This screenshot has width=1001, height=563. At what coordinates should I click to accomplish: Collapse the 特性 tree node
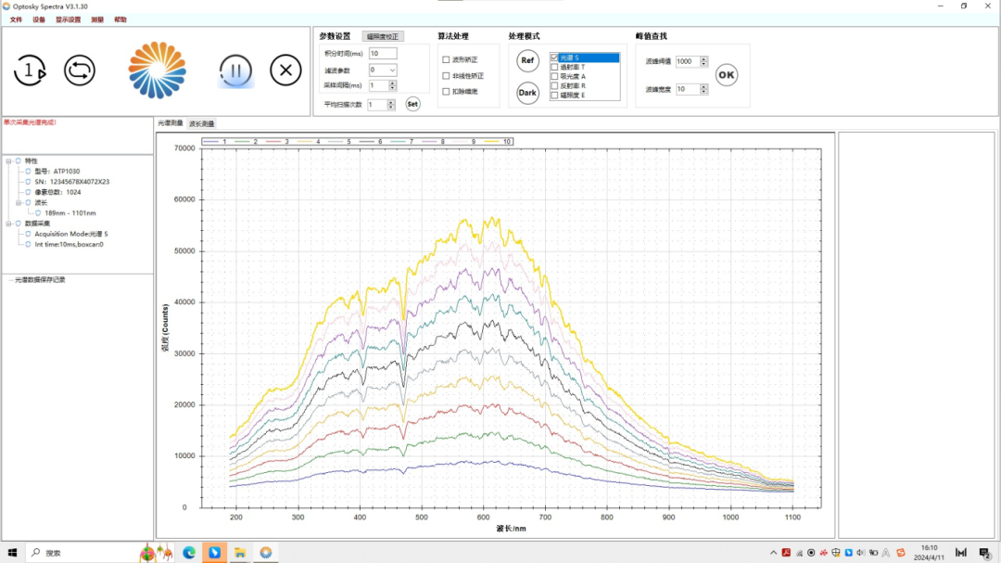coord(8,161)
